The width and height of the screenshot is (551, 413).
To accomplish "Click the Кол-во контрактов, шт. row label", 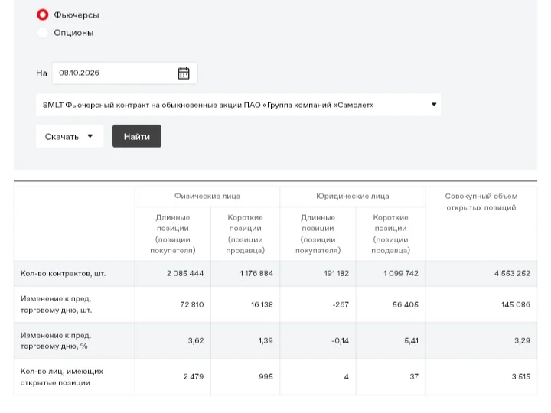I will pyautogui.click(x=64, y=273).
